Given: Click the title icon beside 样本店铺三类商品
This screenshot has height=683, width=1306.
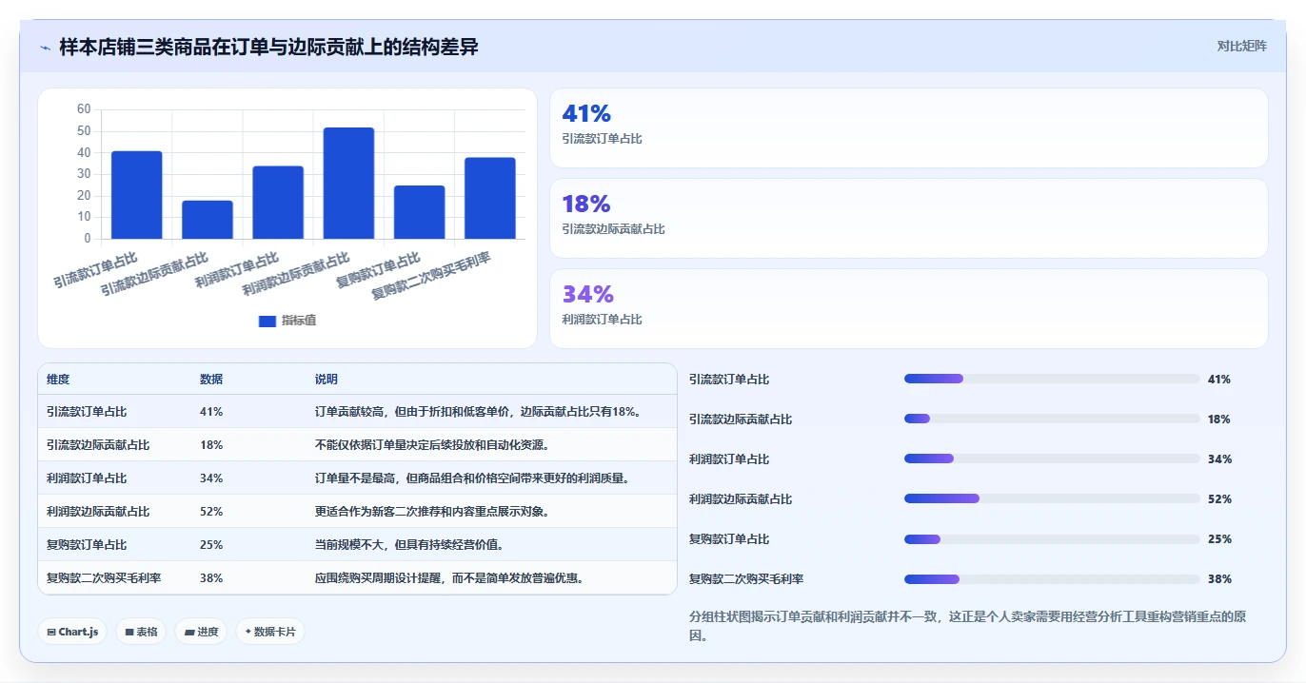Looking at the screenshot, I should click(x=45, y=48).
